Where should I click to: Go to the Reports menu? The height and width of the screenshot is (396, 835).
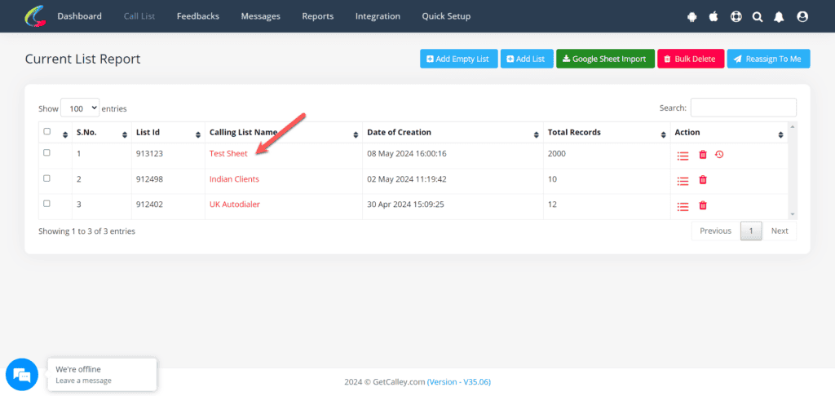click(317, 16)
